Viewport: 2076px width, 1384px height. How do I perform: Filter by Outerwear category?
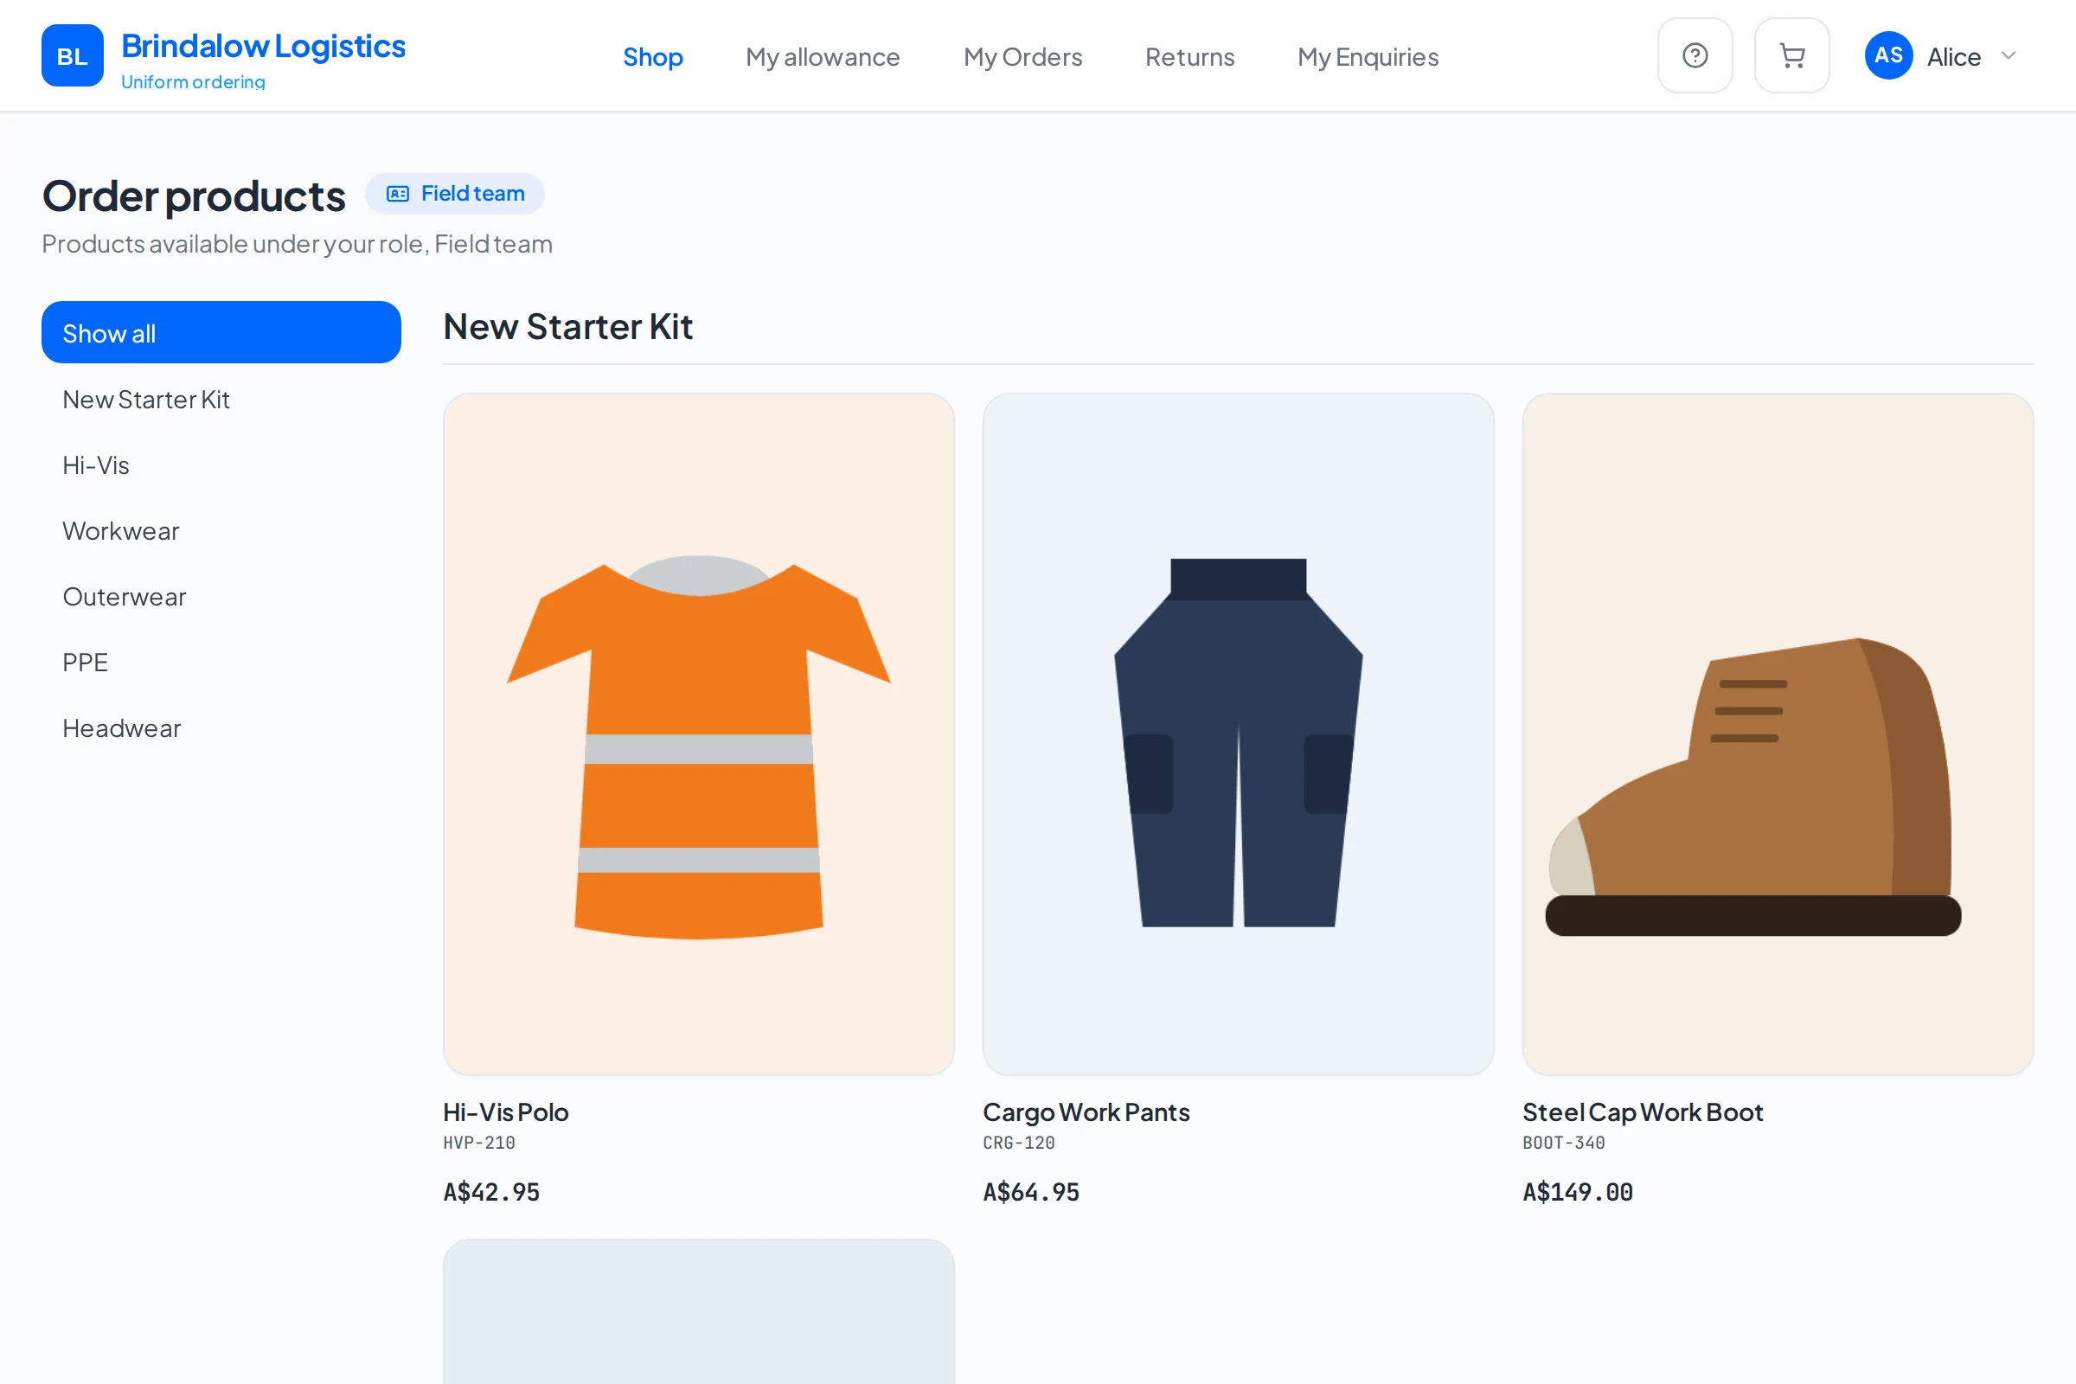pyautogui.click(x=221, y=597)
